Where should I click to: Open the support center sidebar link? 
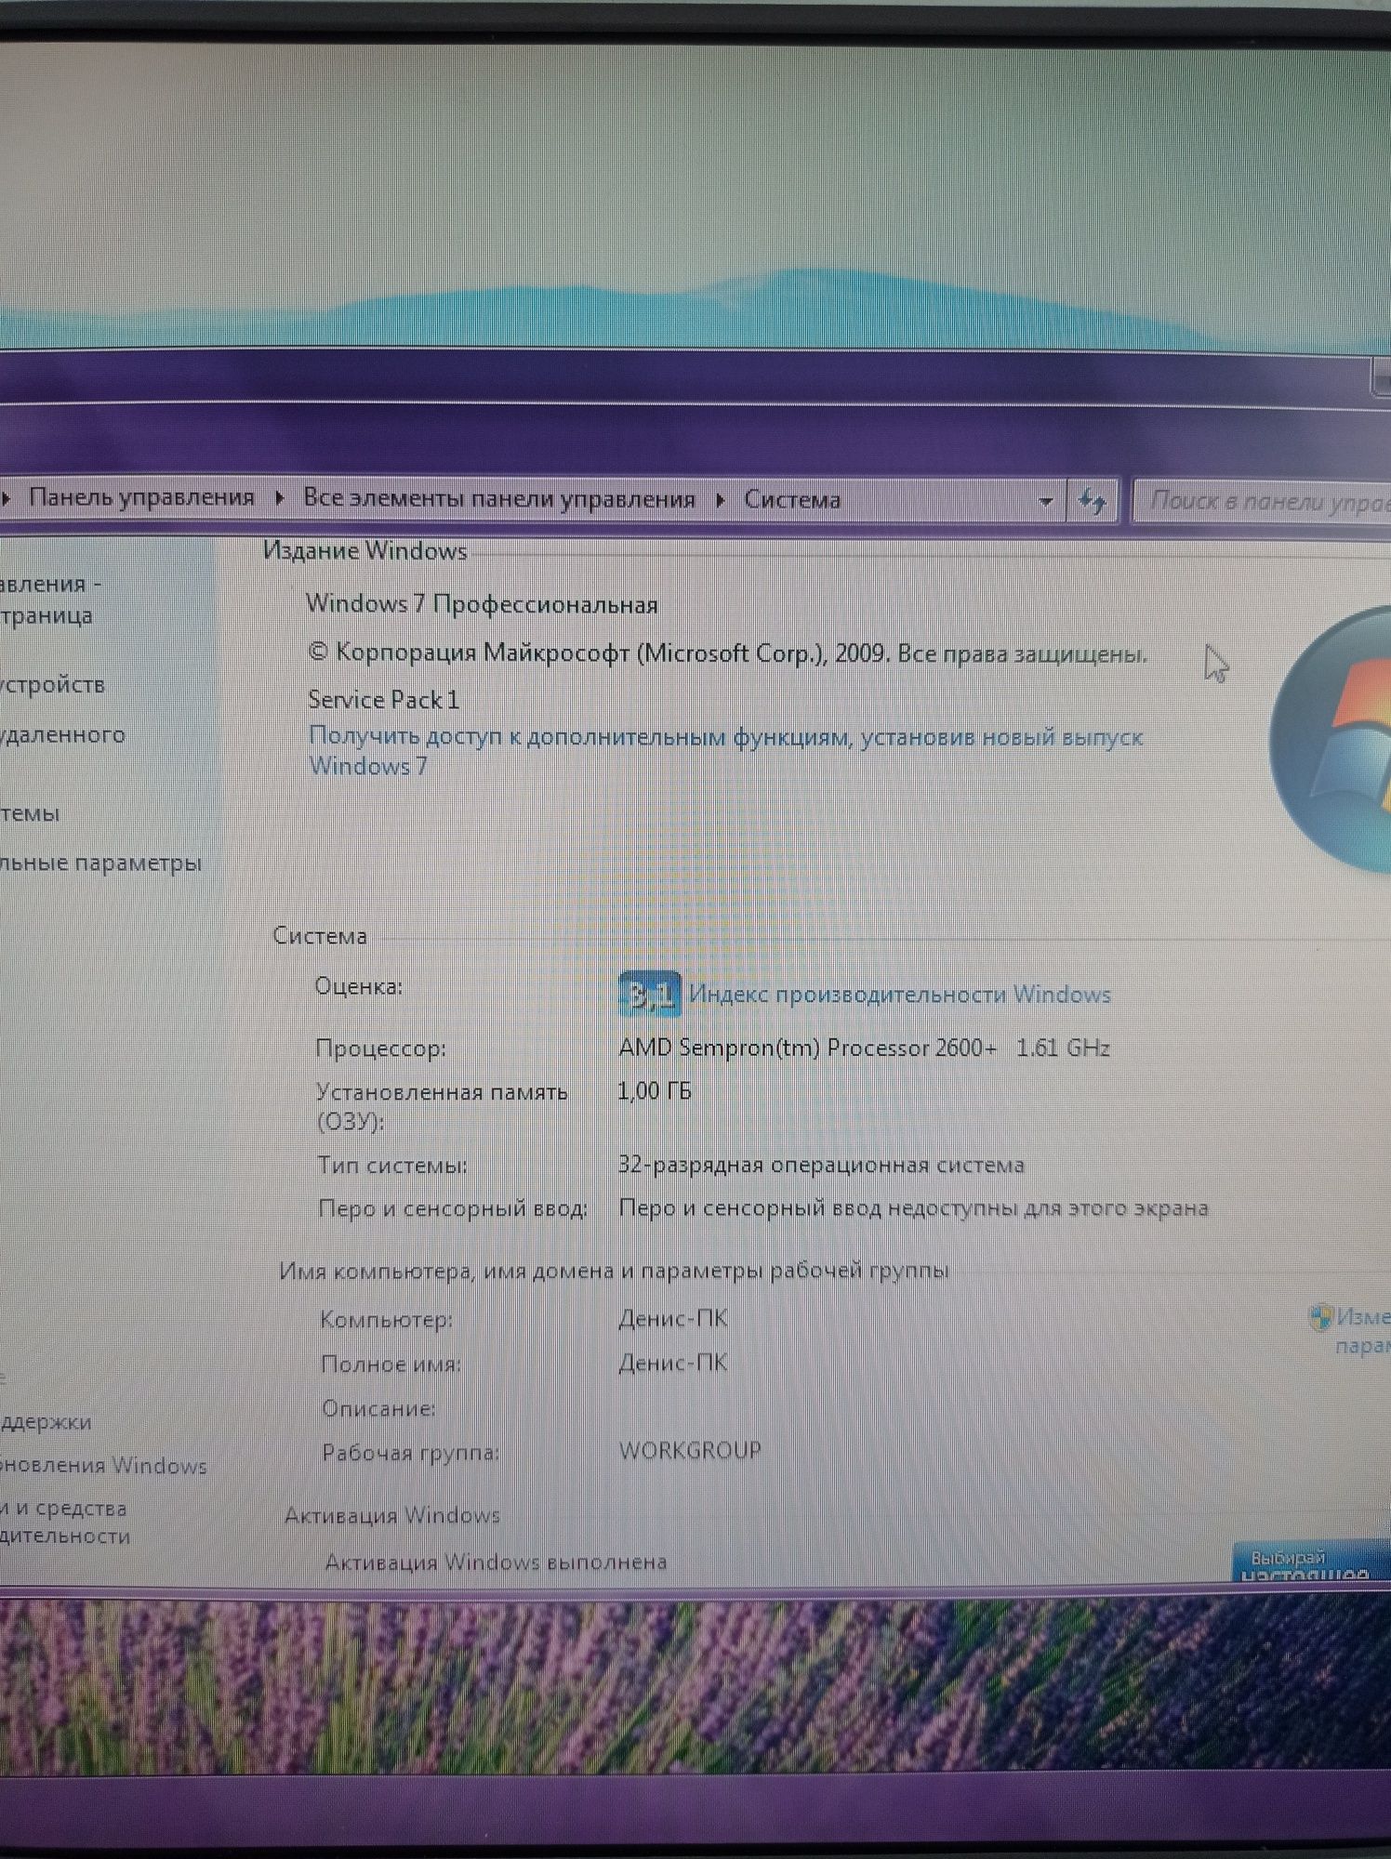point(46,1422)
